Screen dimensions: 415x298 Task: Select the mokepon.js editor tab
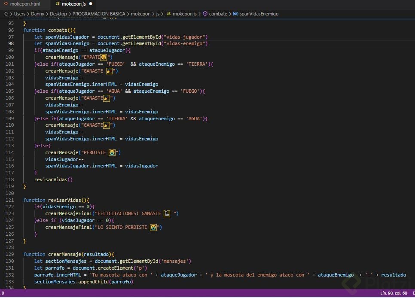pyautogui.click(x=73, y=4)
